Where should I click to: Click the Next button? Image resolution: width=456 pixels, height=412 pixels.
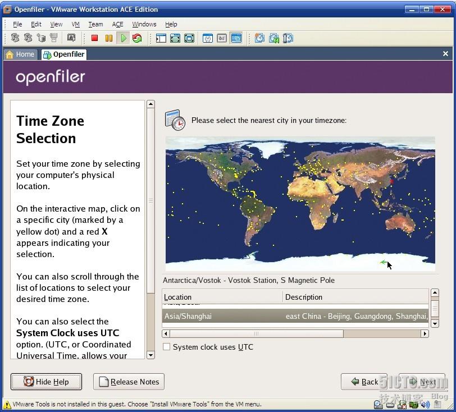point(422,382)
